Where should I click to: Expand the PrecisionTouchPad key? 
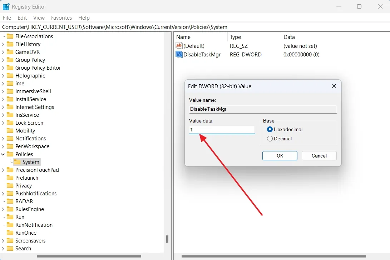pyautogui.click(x=3, y=170)
